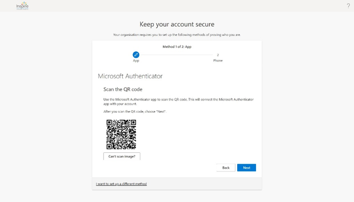The height and width of the screenshot is (202, 354).
Task: Open the help question mark icon
Action: [x=348, y=6]
